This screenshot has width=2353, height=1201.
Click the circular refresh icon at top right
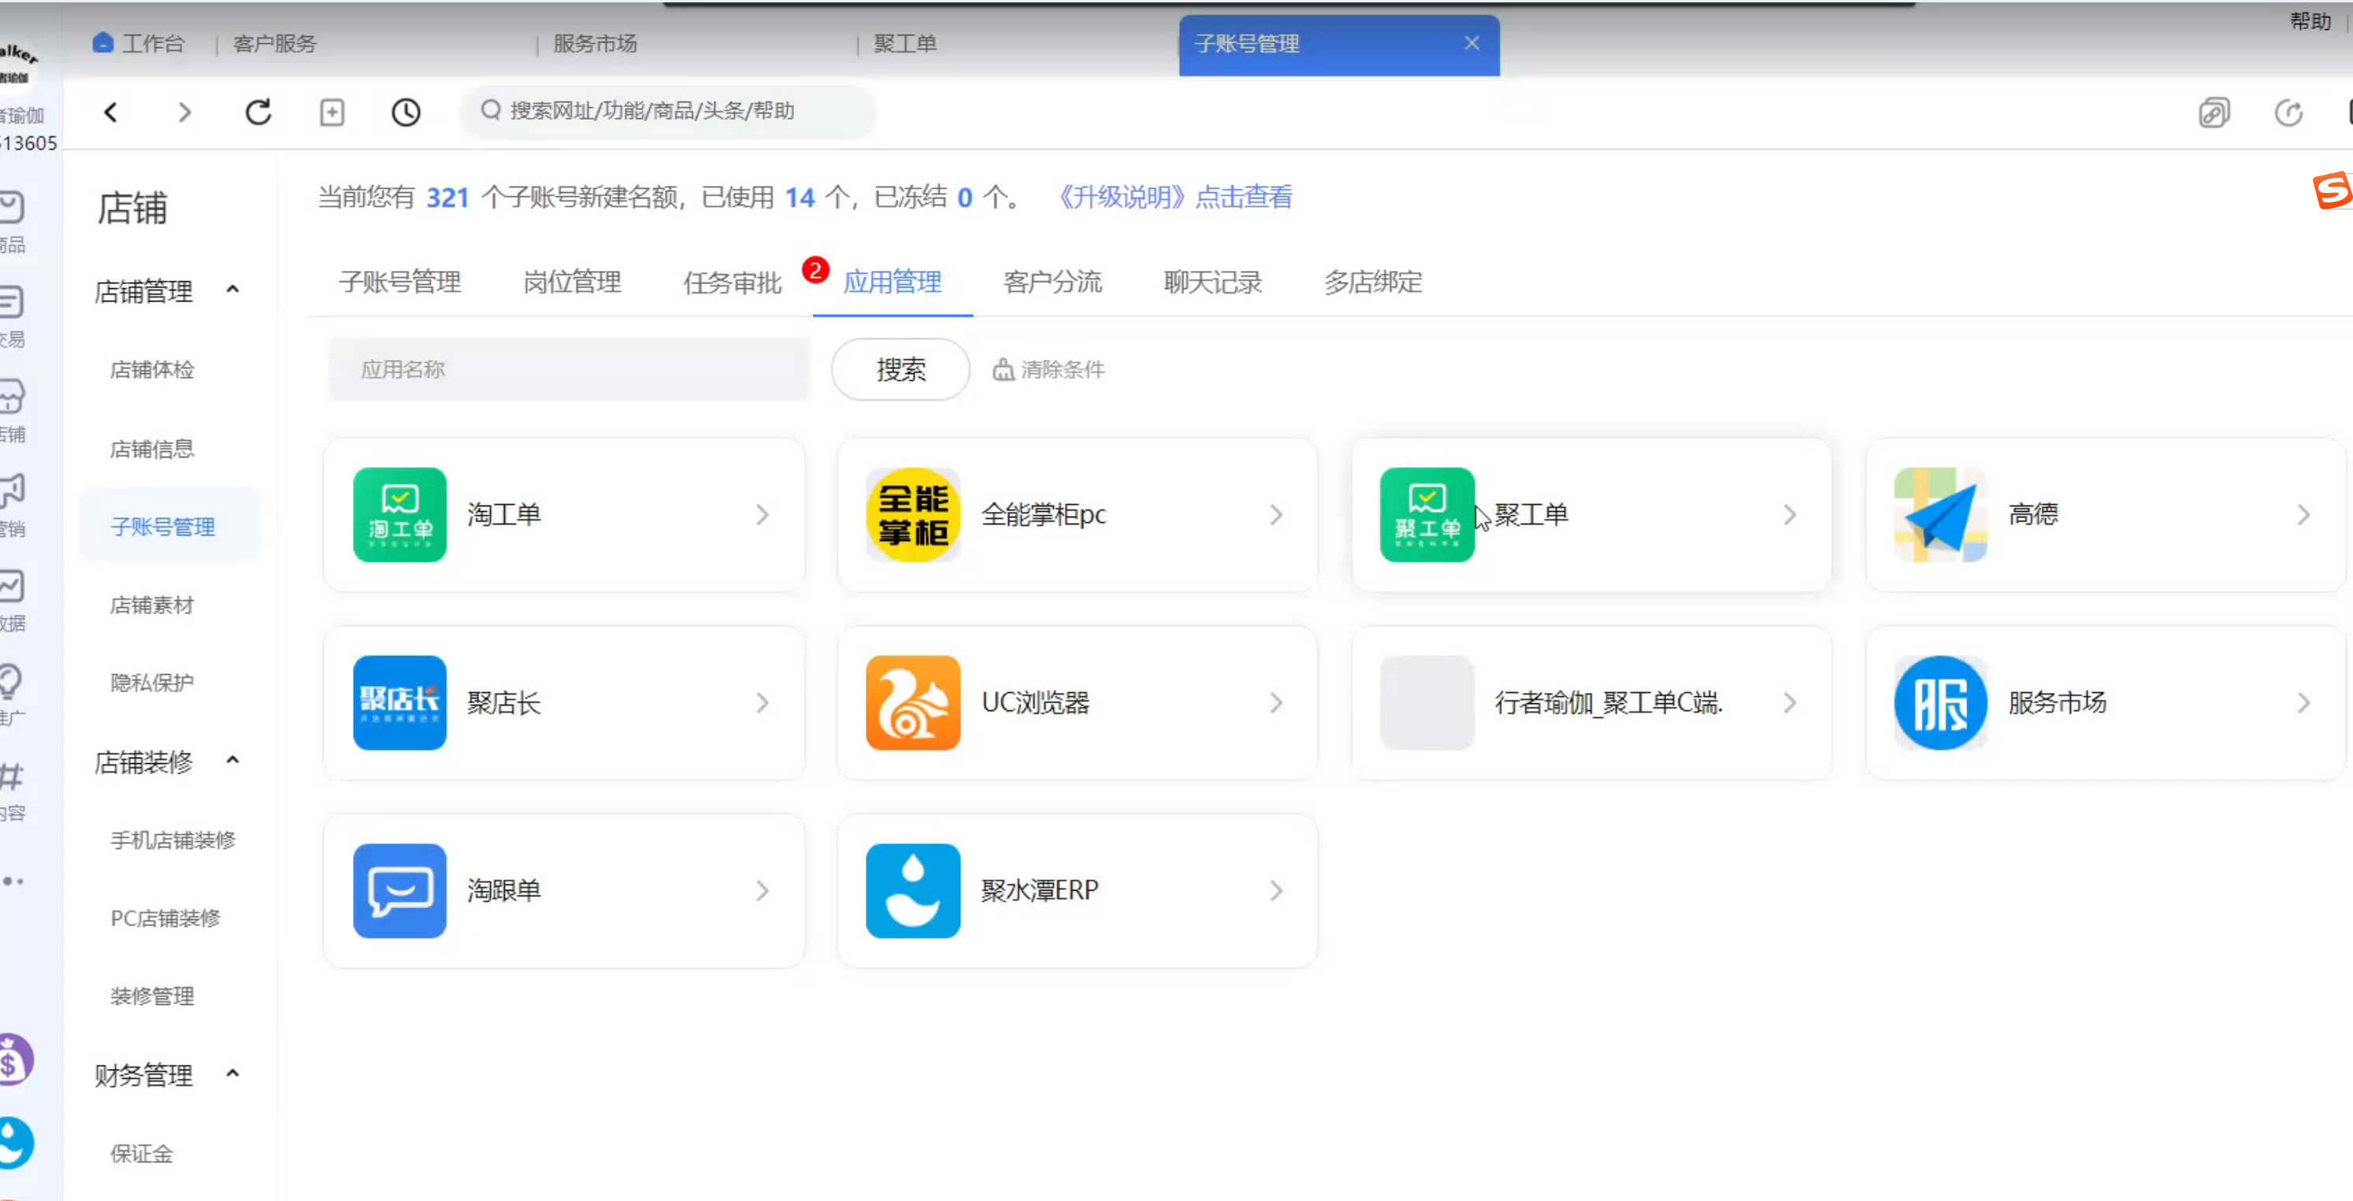coord(2288,113)
